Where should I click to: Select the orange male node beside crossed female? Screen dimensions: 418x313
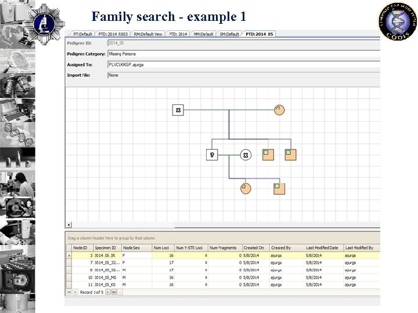pyautogui.click(x=268, y=155)
